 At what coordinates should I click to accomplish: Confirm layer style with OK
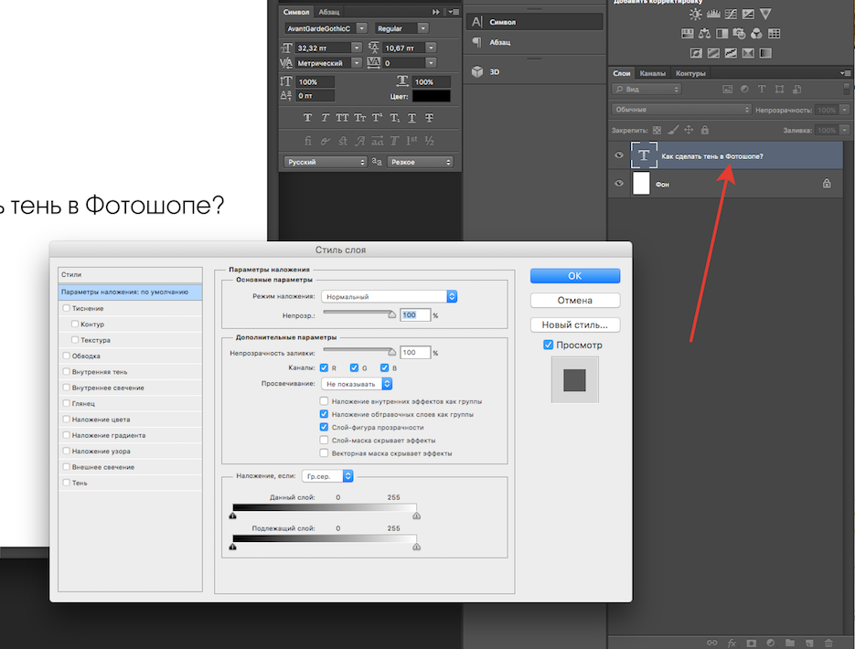tap(575, 276)
